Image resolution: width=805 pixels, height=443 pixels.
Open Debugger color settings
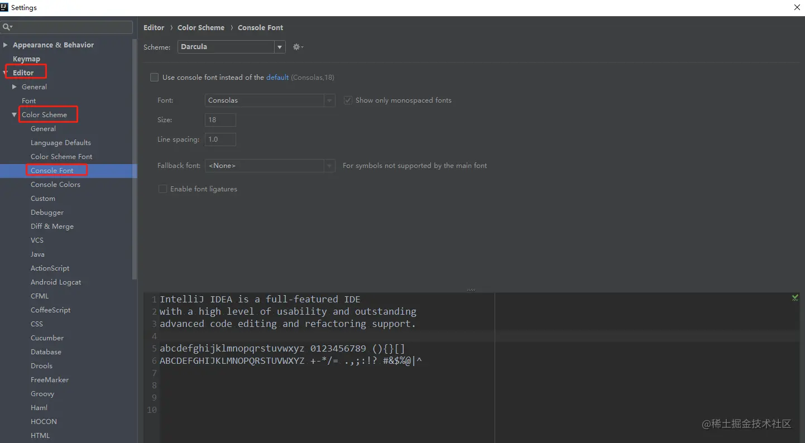point(47,212)
